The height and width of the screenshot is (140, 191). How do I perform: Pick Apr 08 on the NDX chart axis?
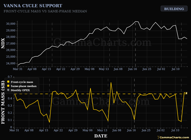point(32,69)
